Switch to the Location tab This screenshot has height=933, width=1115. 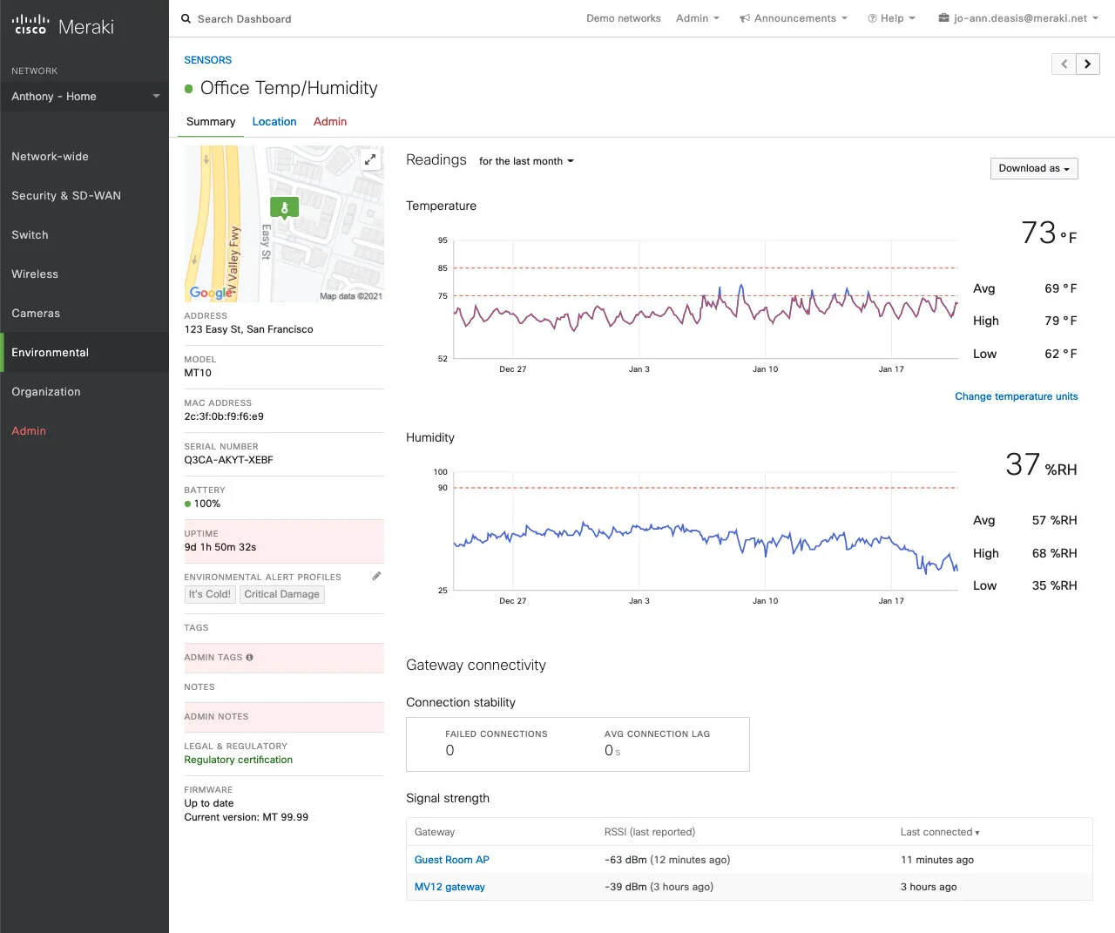pos(274,122)
